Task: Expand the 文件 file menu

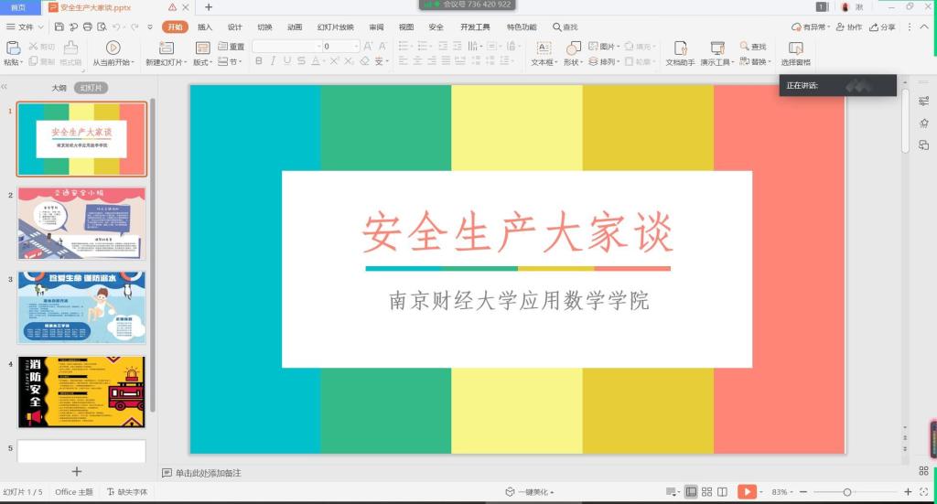Action: click(26, 27)
